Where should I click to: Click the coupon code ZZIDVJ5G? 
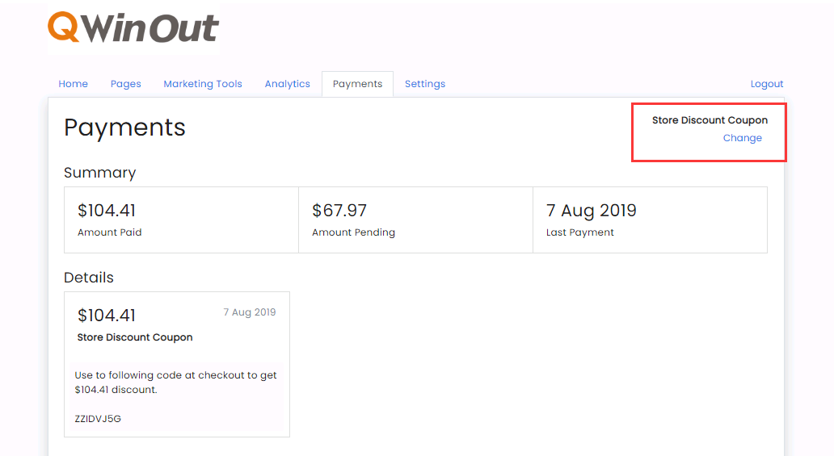pos(98,418)
